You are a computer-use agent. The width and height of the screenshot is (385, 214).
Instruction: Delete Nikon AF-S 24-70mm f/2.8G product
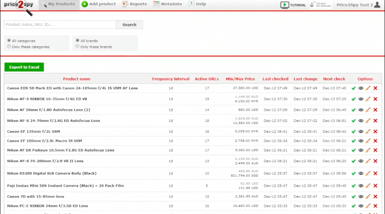pos(375,121)
